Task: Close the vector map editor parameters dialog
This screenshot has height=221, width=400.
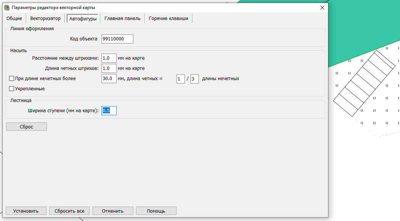Action: (x=322, y=8)
